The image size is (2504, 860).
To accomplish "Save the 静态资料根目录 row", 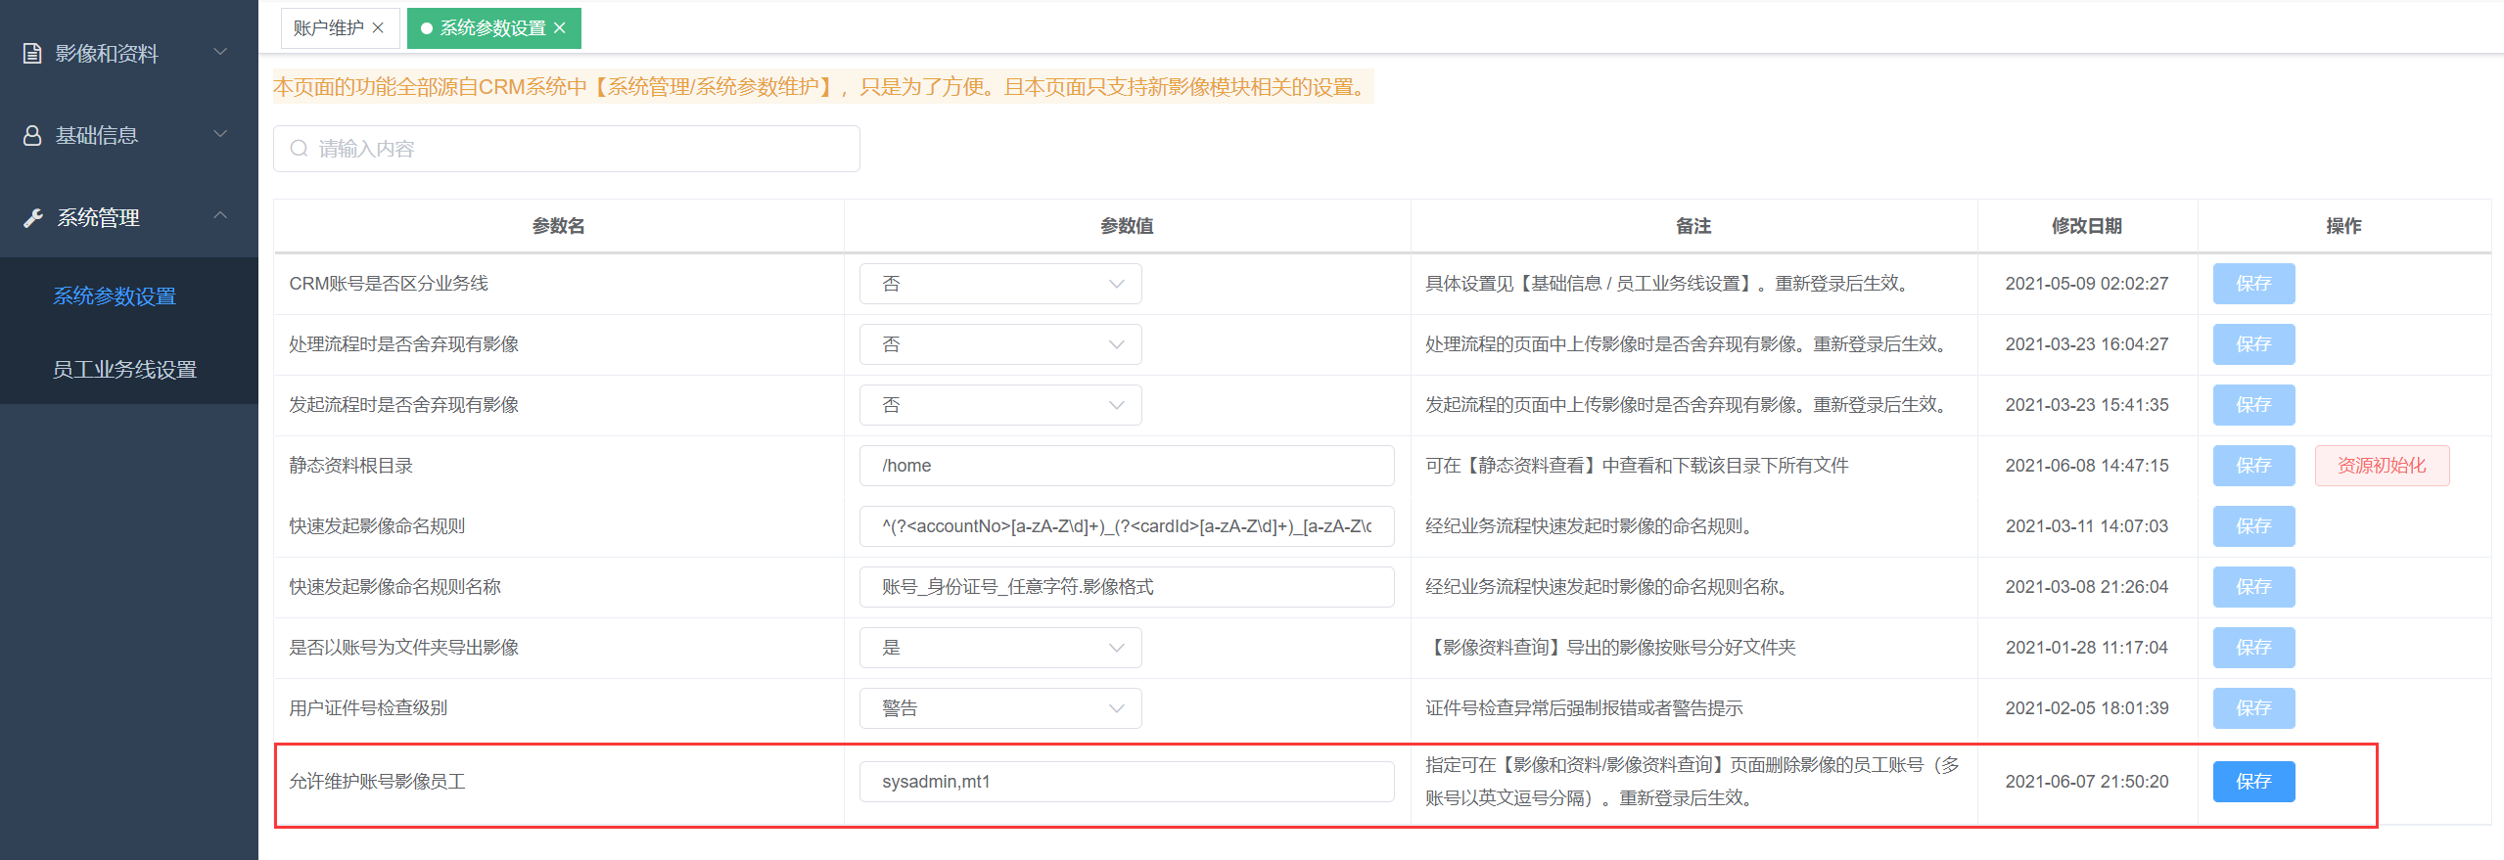I will click(x=2253, y=466).
